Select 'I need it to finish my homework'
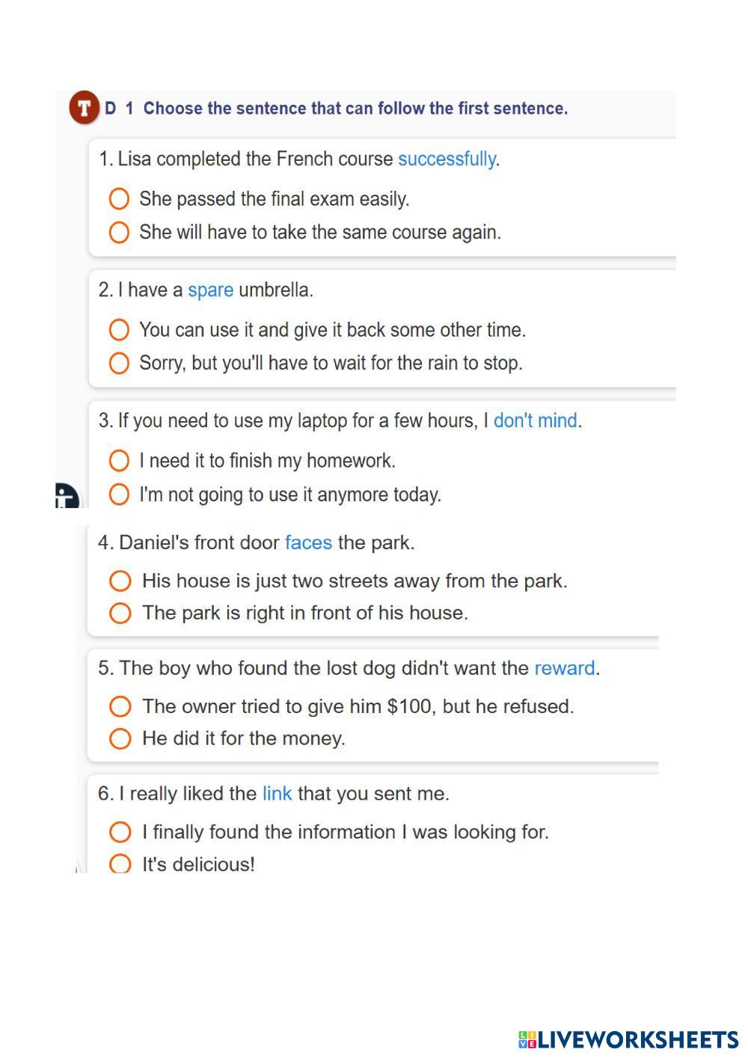The height and width of the screenshot is (1058, 748). point(119,461)
